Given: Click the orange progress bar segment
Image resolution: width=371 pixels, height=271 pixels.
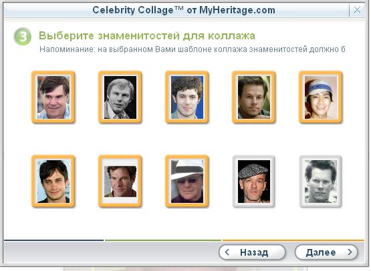Looking at the screenshot, I should pos(293,240).
